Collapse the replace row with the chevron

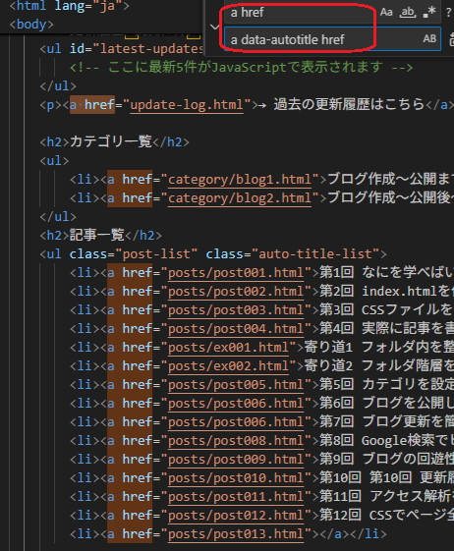[214, 27]
